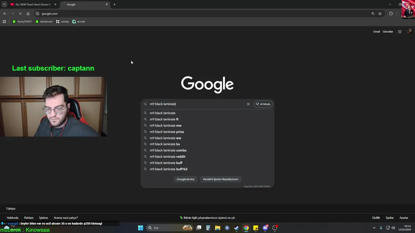415x233 pixels.
Task: Open the Google apps grid icon
Action: [x=400, y=32]
